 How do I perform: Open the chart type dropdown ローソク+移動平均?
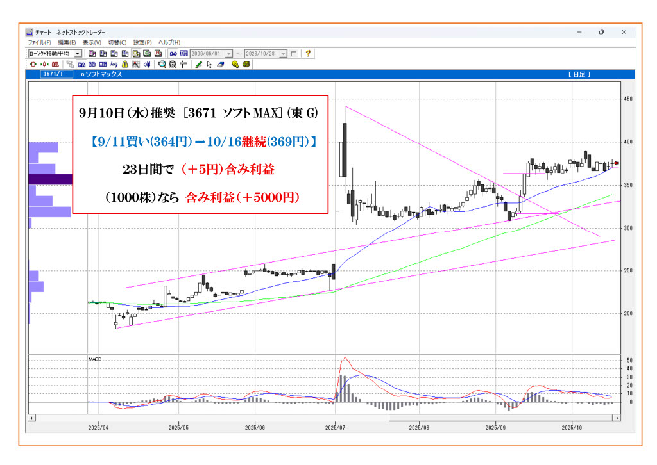tap(78, 54)
